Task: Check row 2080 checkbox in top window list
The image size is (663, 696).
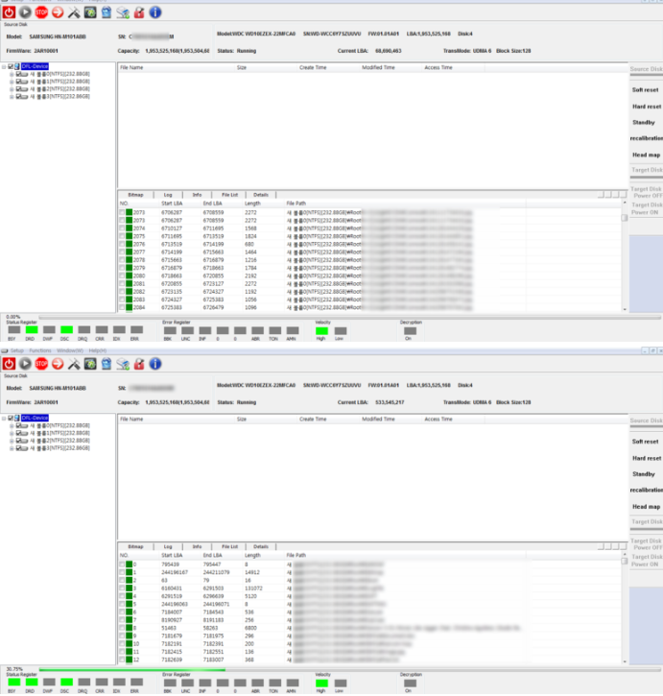Action: [x=122, y=276]
